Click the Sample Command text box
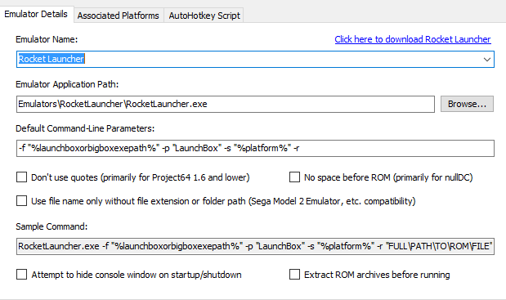506x300 pixels. pyautogui.click(x=255, y=246)
